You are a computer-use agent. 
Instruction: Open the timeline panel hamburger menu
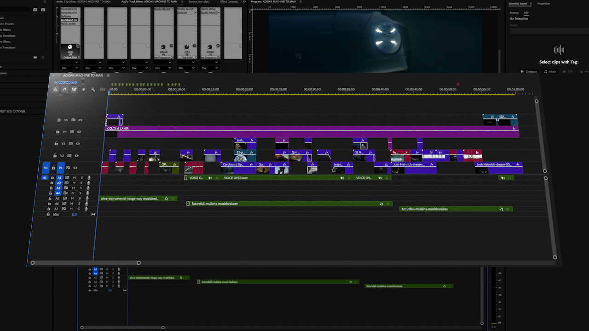(108, 75)
